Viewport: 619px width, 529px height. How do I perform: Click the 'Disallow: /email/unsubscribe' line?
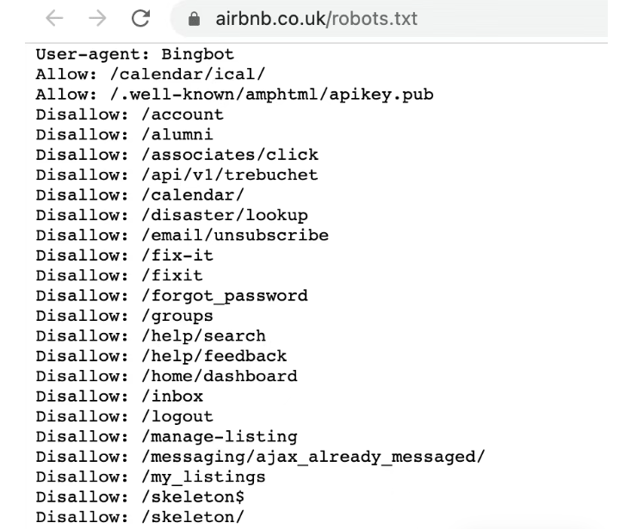coord(182,235)
